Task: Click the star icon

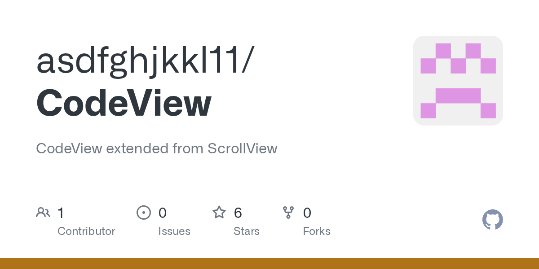Action: 219,212
